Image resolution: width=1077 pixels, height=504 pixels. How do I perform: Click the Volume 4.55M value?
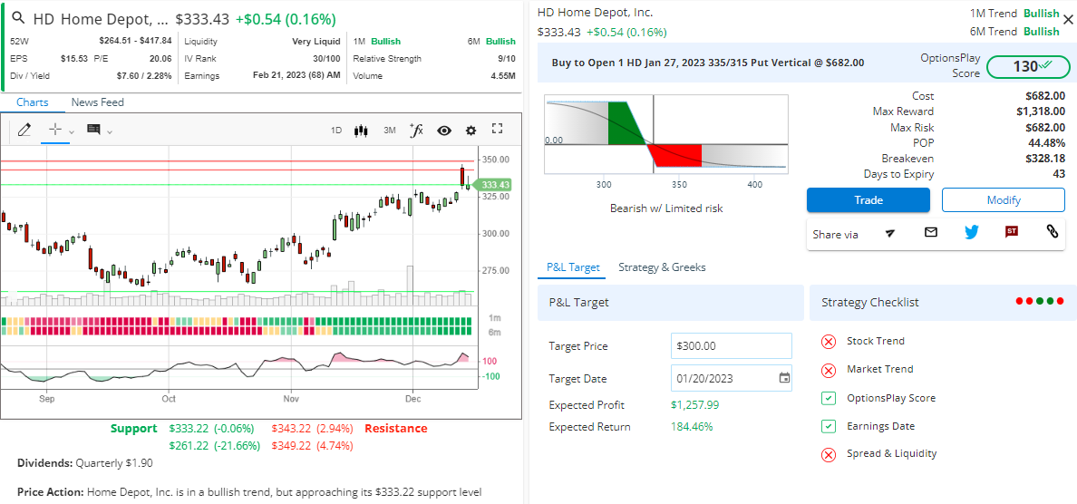coord(503,75)
